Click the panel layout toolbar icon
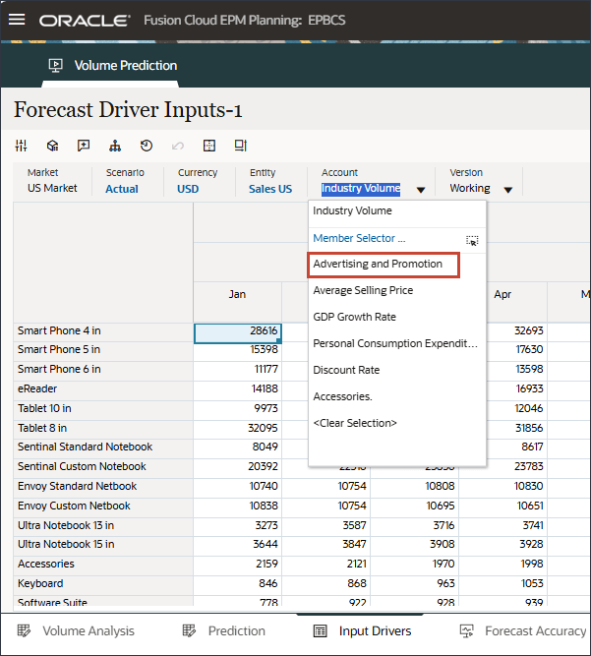 click(240, 146)
